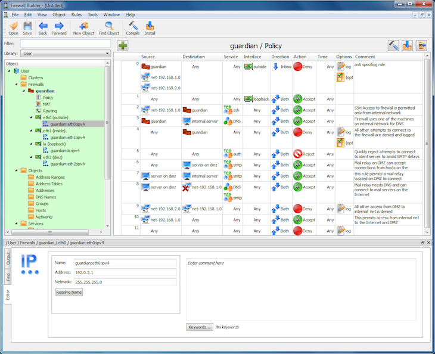Collapse the Objects tree folder

click(x=15, y=170)
